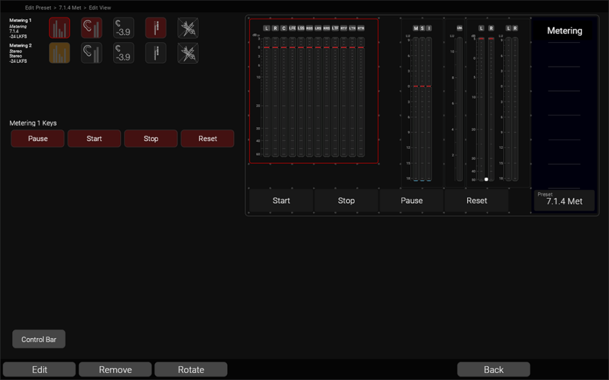This screenshot has height=380, width=609.
Task: Select the orange Metering 2 level bars icon
Action: coord(59,53)
